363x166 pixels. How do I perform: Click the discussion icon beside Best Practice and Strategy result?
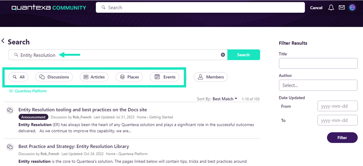[x=10, y=147]
